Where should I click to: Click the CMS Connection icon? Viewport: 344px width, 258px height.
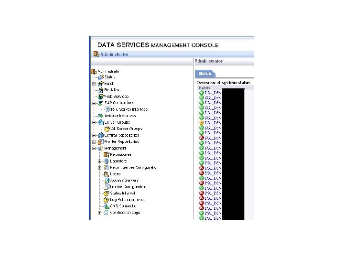point(107,206)
